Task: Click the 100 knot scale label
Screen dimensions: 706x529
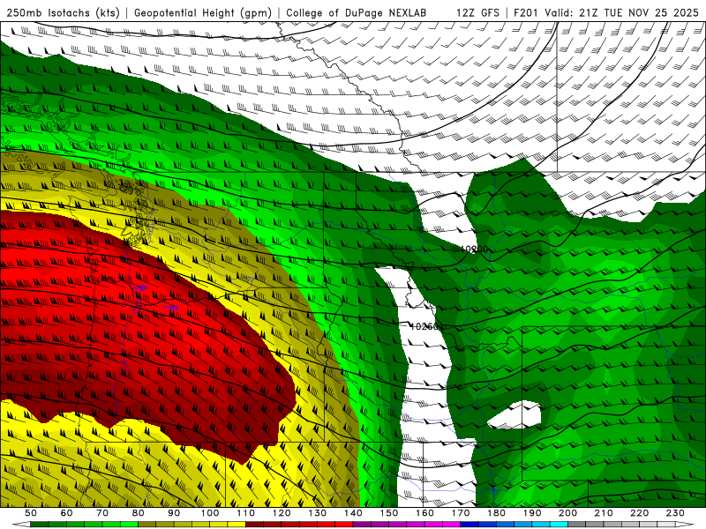Action: (x=210, y=513)
